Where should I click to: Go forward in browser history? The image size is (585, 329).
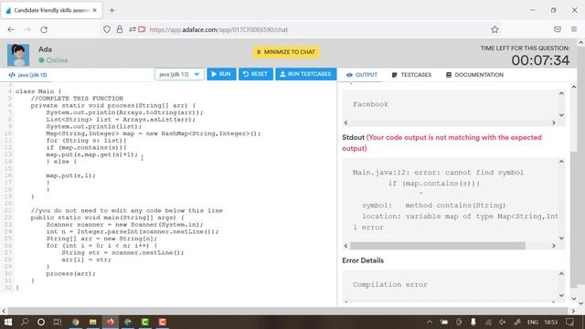27,29
